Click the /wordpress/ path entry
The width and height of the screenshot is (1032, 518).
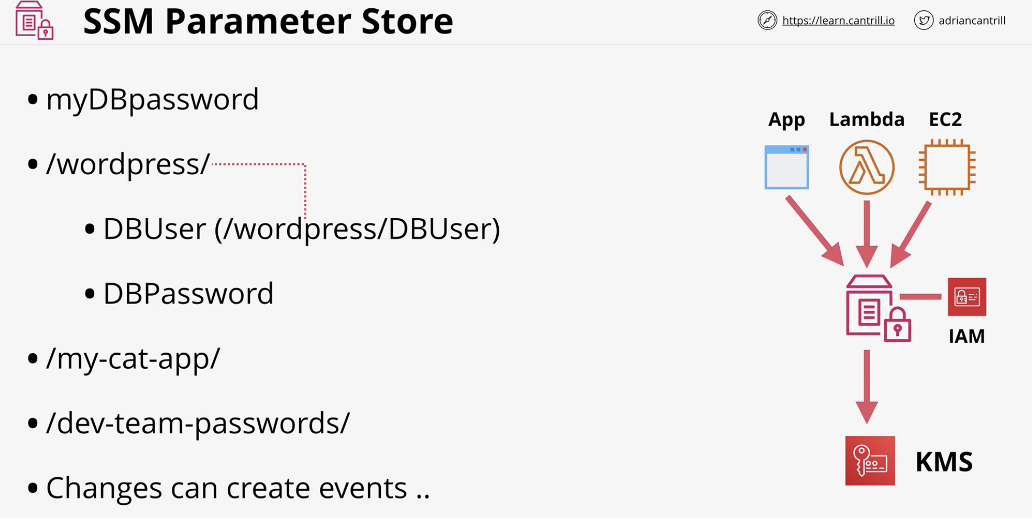click(128, 164)
